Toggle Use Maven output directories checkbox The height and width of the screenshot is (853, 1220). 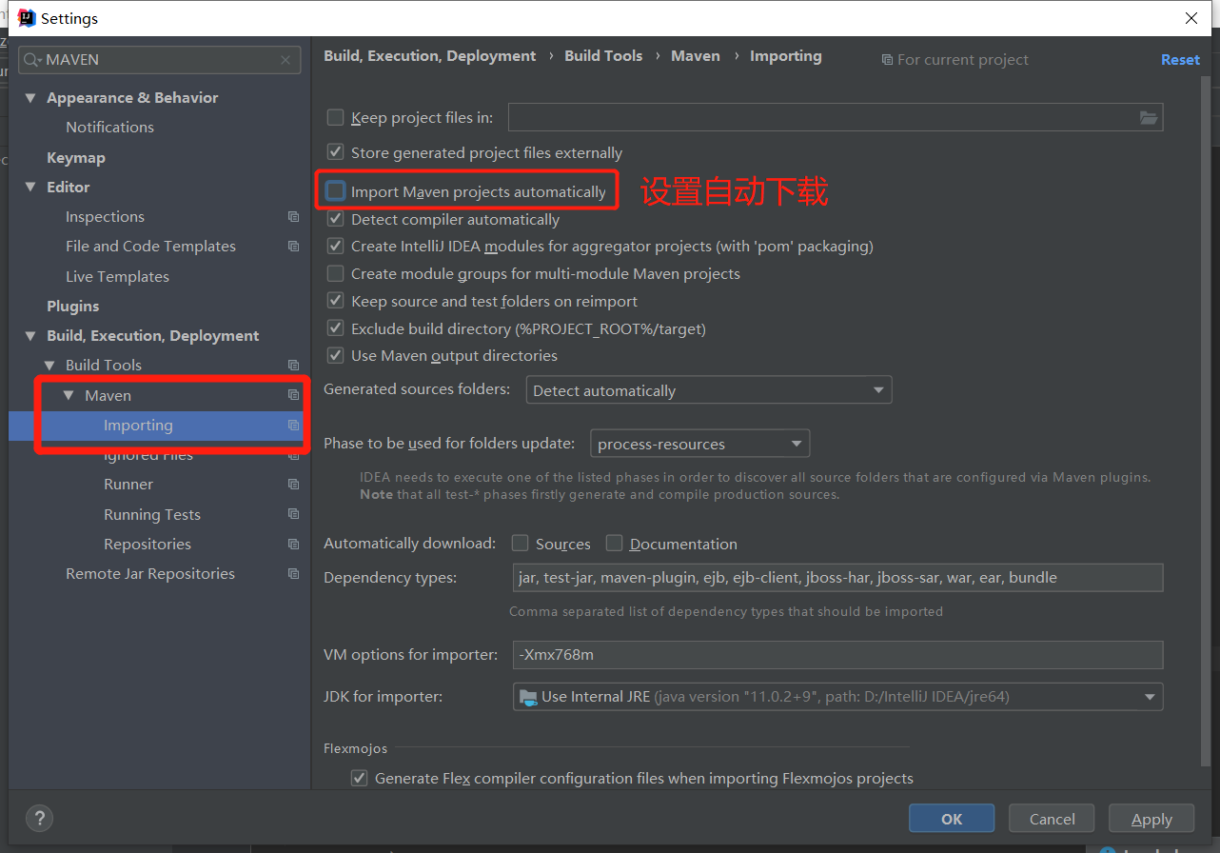335,355
